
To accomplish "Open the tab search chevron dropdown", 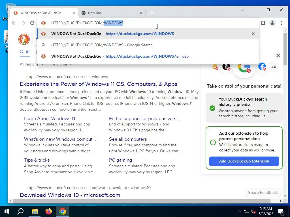I will tap(242, 10).
